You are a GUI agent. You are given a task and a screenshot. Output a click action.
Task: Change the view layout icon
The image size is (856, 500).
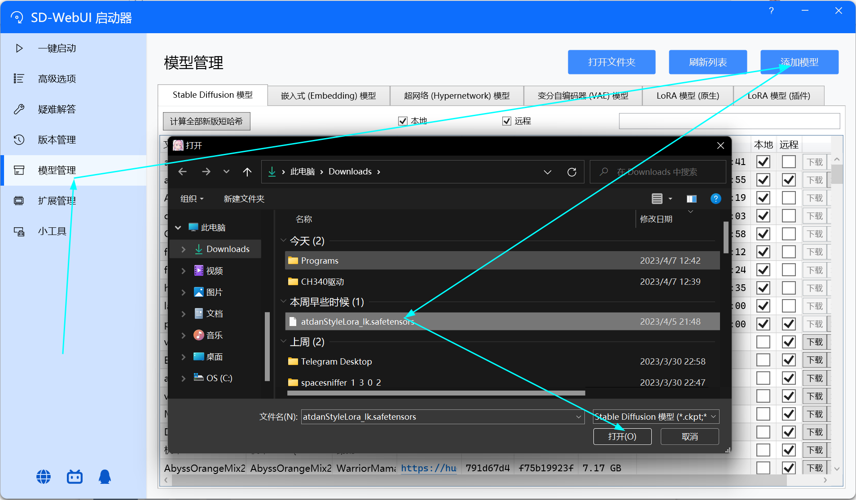click(657, 199)
